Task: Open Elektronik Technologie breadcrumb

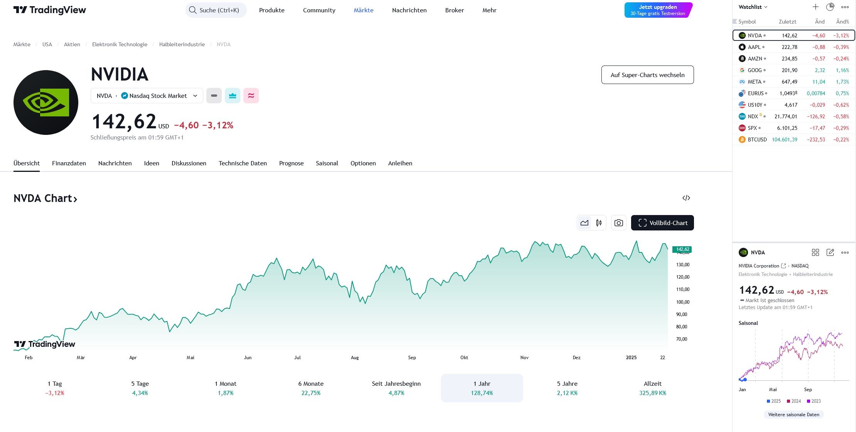Action: click(x=120, y=44)
